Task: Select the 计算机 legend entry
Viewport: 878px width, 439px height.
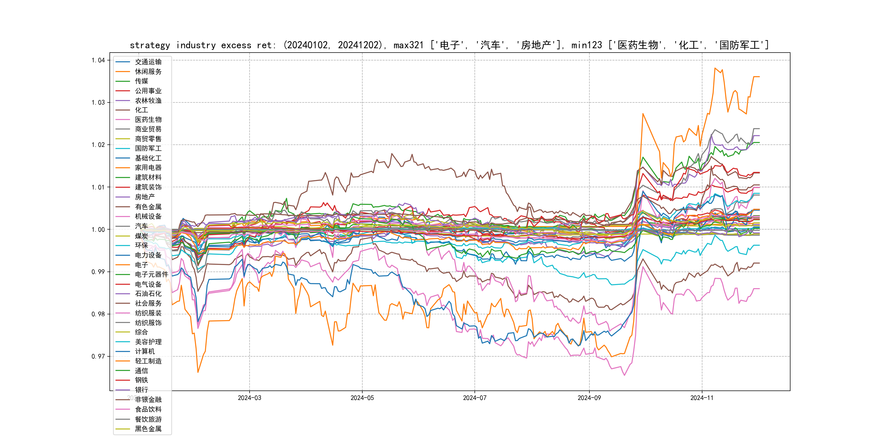Action: [144, 351]
